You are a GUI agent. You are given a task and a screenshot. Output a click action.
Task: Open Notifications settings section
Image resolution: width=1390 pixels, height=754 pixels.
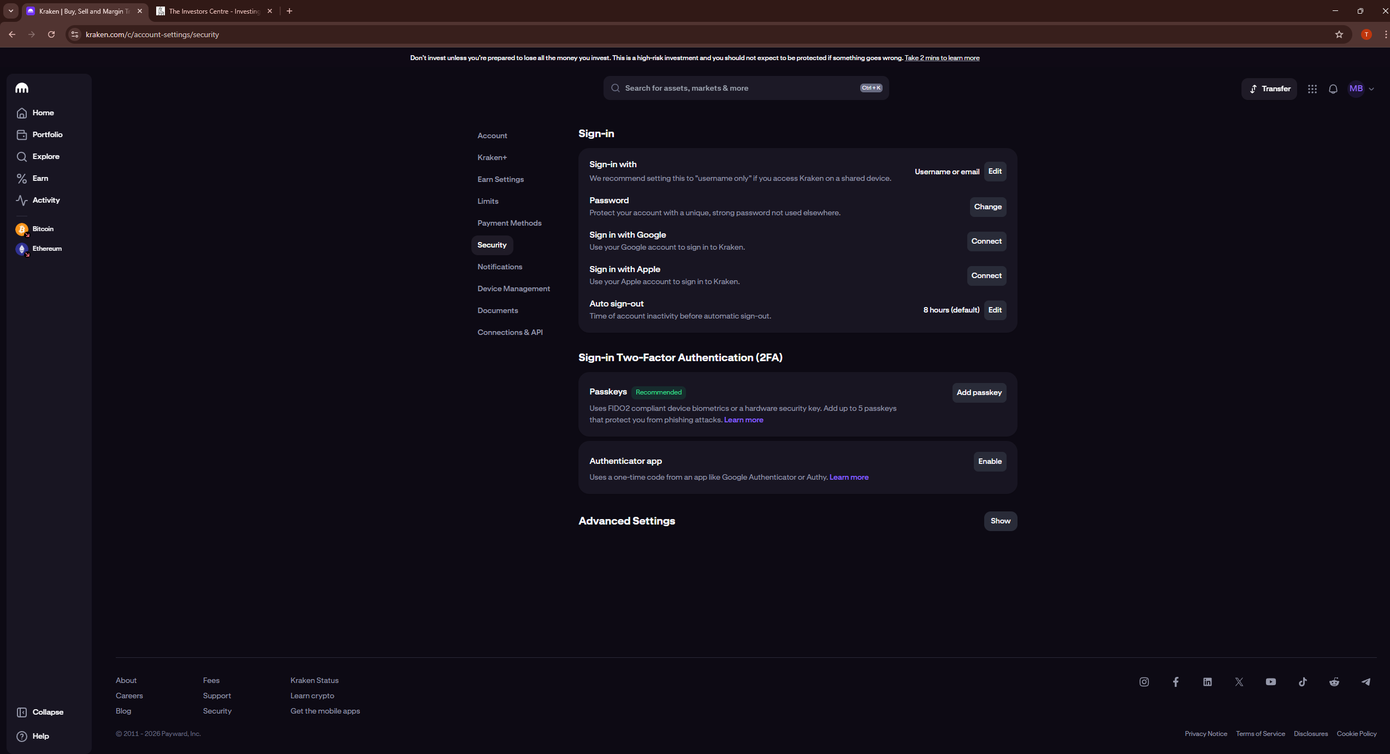click(500, 267)
